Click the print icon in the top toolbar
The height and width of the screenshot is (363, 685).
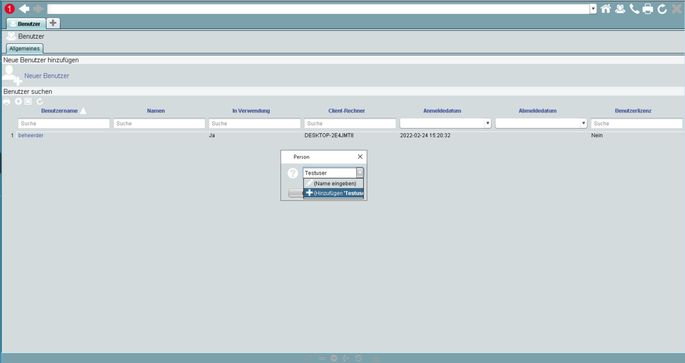pos(648,9)
